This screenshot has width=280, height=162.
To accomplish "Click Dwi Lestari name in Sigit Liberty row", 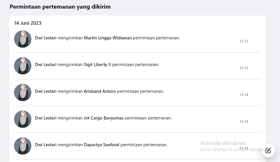I will pos(45,65).
